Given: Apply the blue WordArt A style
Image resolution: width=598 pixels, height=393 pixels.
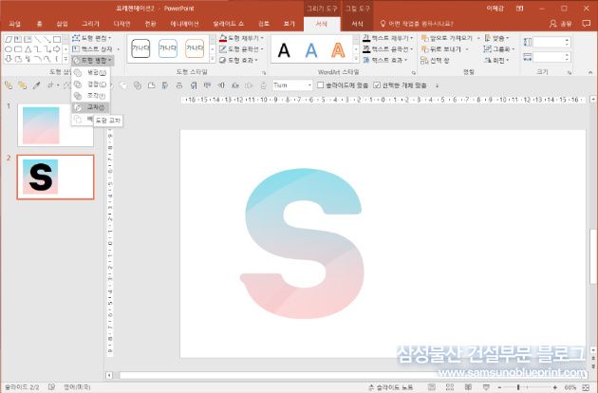Looking at the screenshot, I should 311,50.
